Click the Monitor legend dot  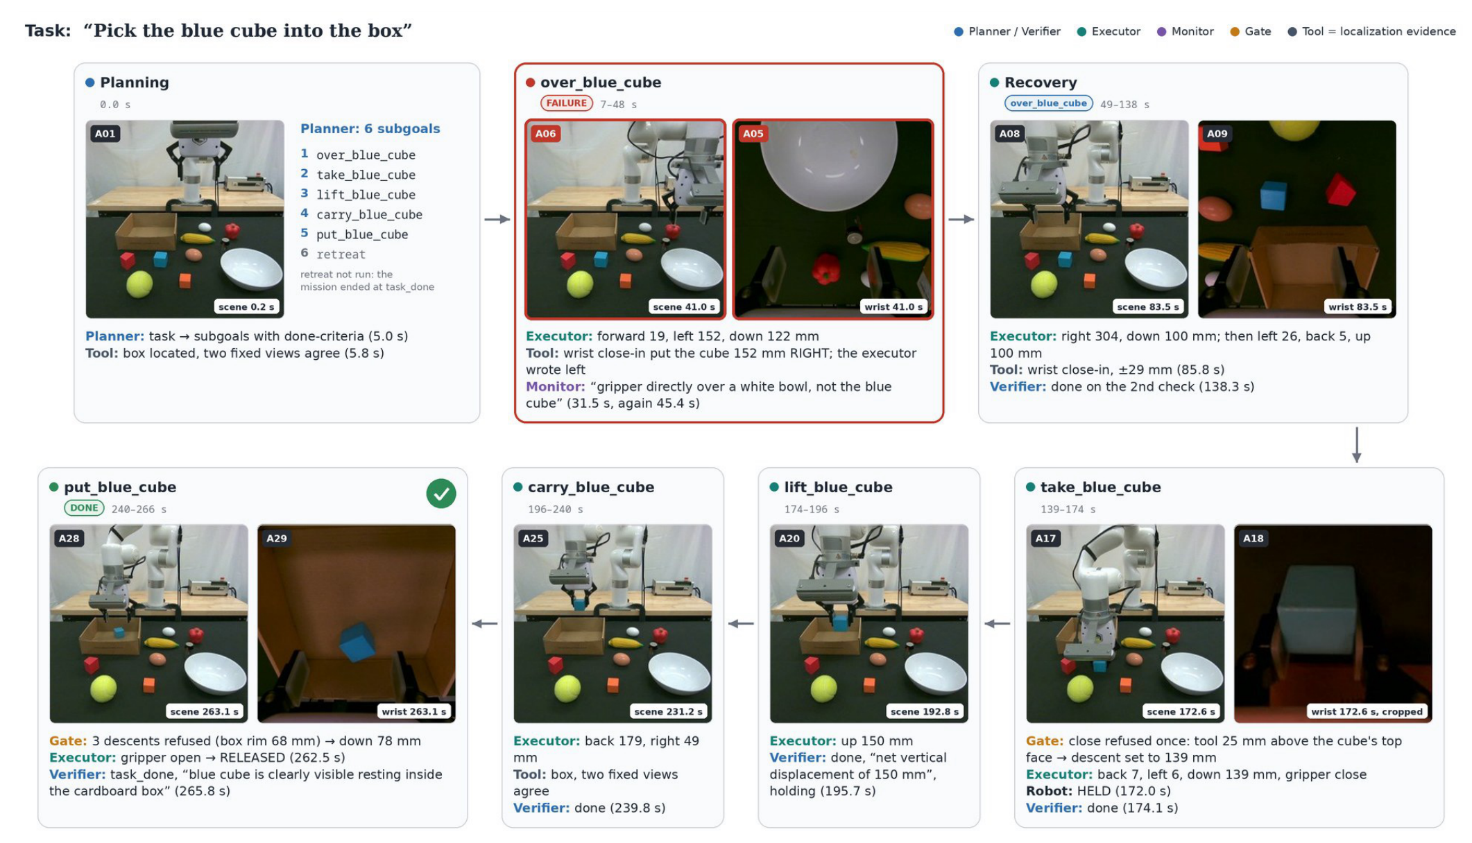pyautogui.click(x=1161, y=31)
